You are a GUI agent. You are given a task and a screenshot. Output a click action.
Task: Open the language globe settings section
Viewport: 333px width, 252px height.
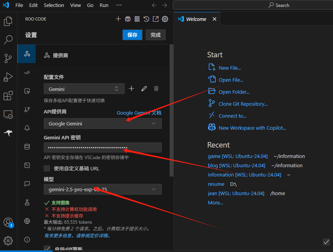coord(27,221)
